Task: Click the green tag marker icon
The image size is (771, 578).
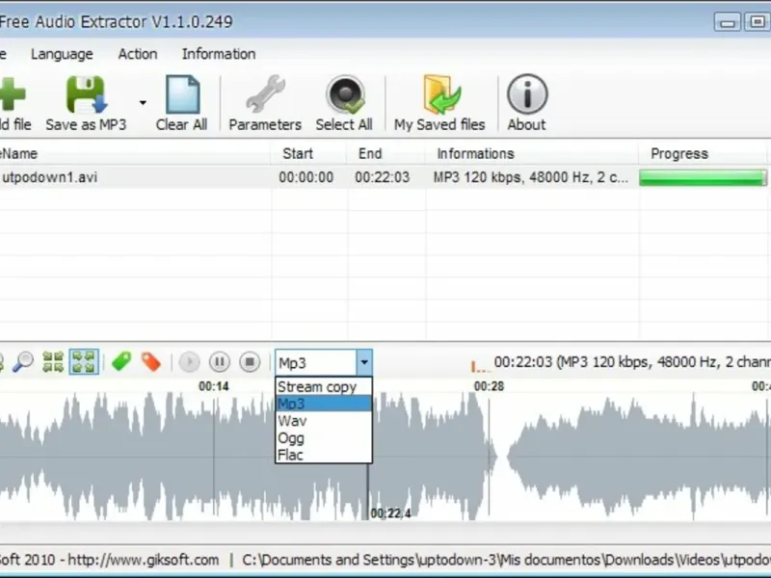Action: click(121, 362)
